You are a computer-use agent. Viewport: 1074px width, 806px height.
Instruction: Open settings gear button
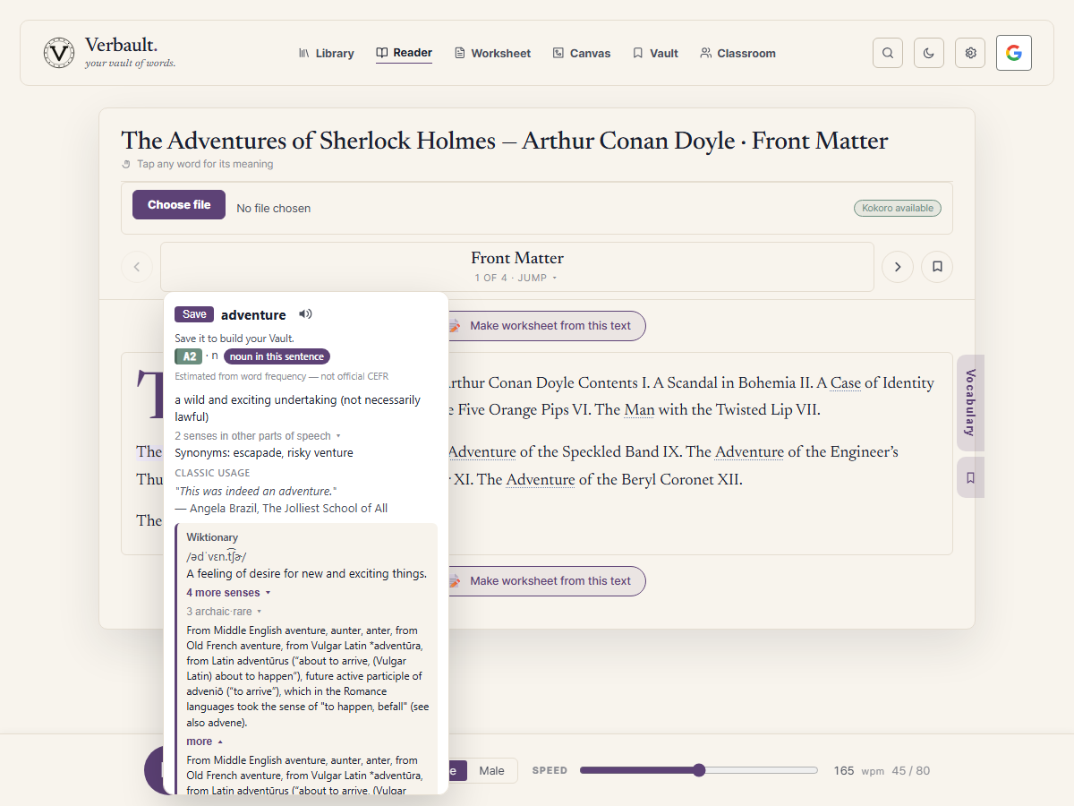(970, 53)
